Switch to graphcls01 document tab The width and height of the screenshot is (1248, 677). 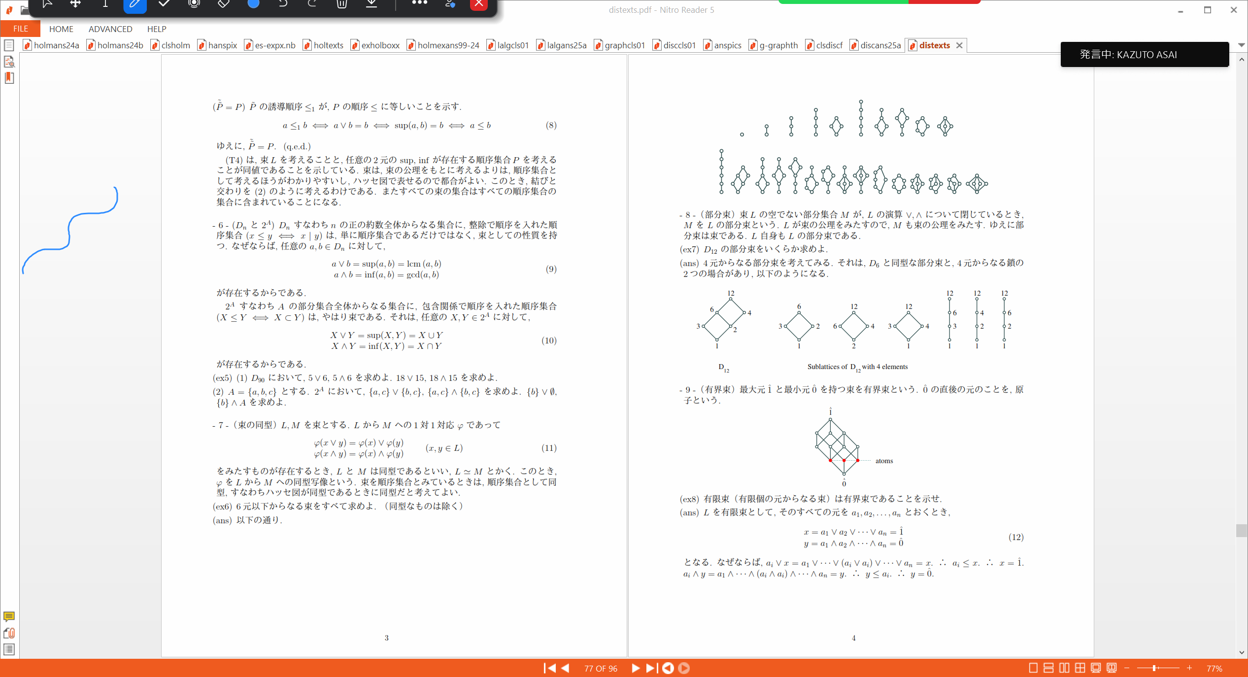point(620,45)
